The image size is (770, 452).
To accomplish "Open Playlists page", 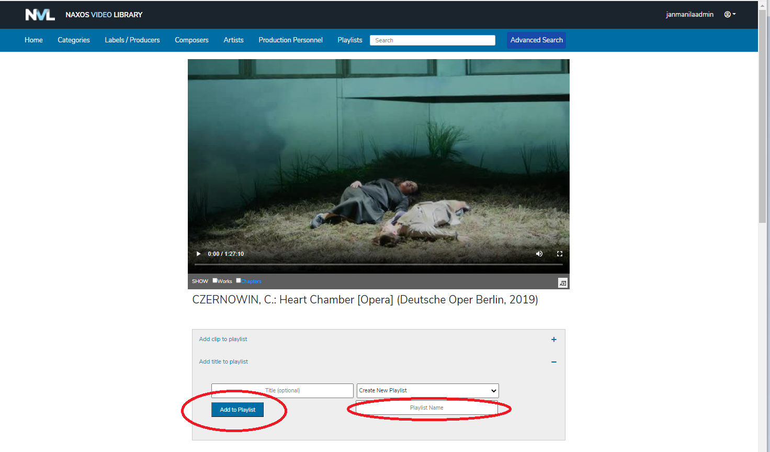I will pos(350,40).
